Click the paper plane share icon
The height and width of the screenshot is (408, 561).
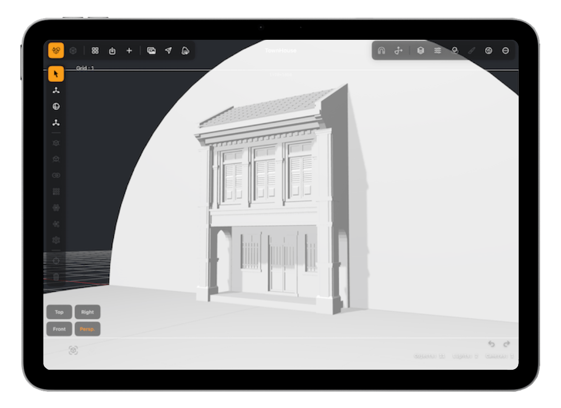(x=168, y=50)
